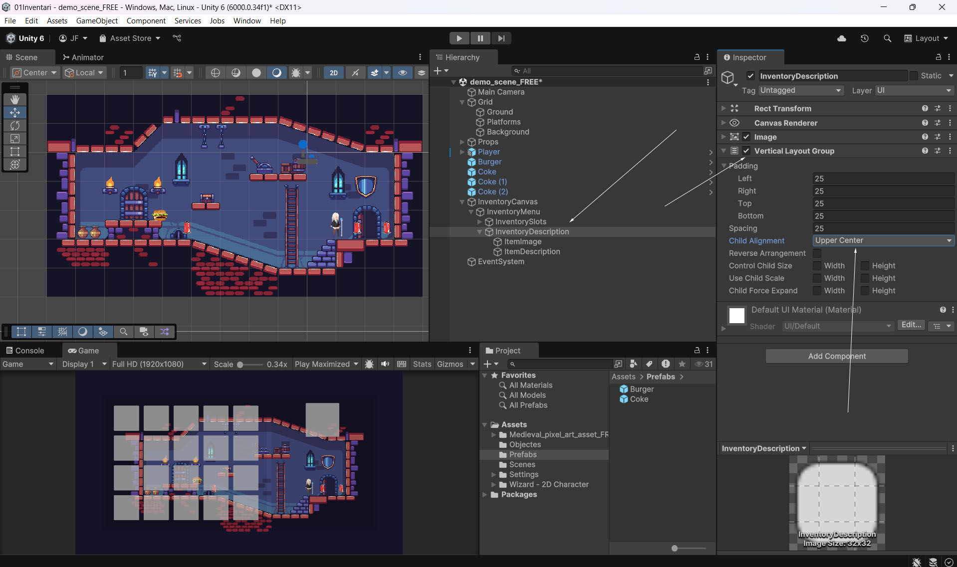This screenshot has height=567, width=957.
Task: Open the Child Alignment dropdown
Action: pyautogui.click(x=883, y=241)
